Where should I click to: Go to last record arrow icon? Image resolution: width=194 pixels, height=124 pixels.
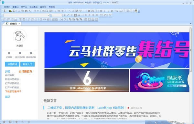[112, 11]
